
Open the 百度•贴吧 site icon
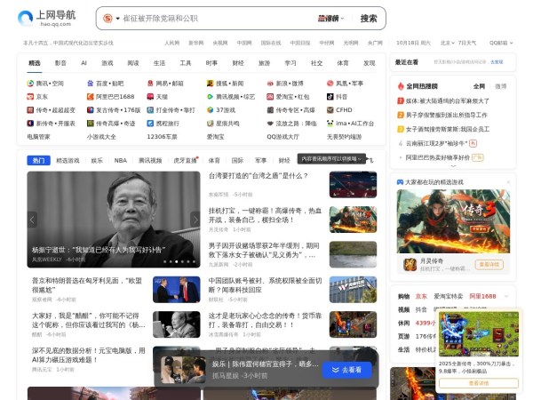[90, 84]
